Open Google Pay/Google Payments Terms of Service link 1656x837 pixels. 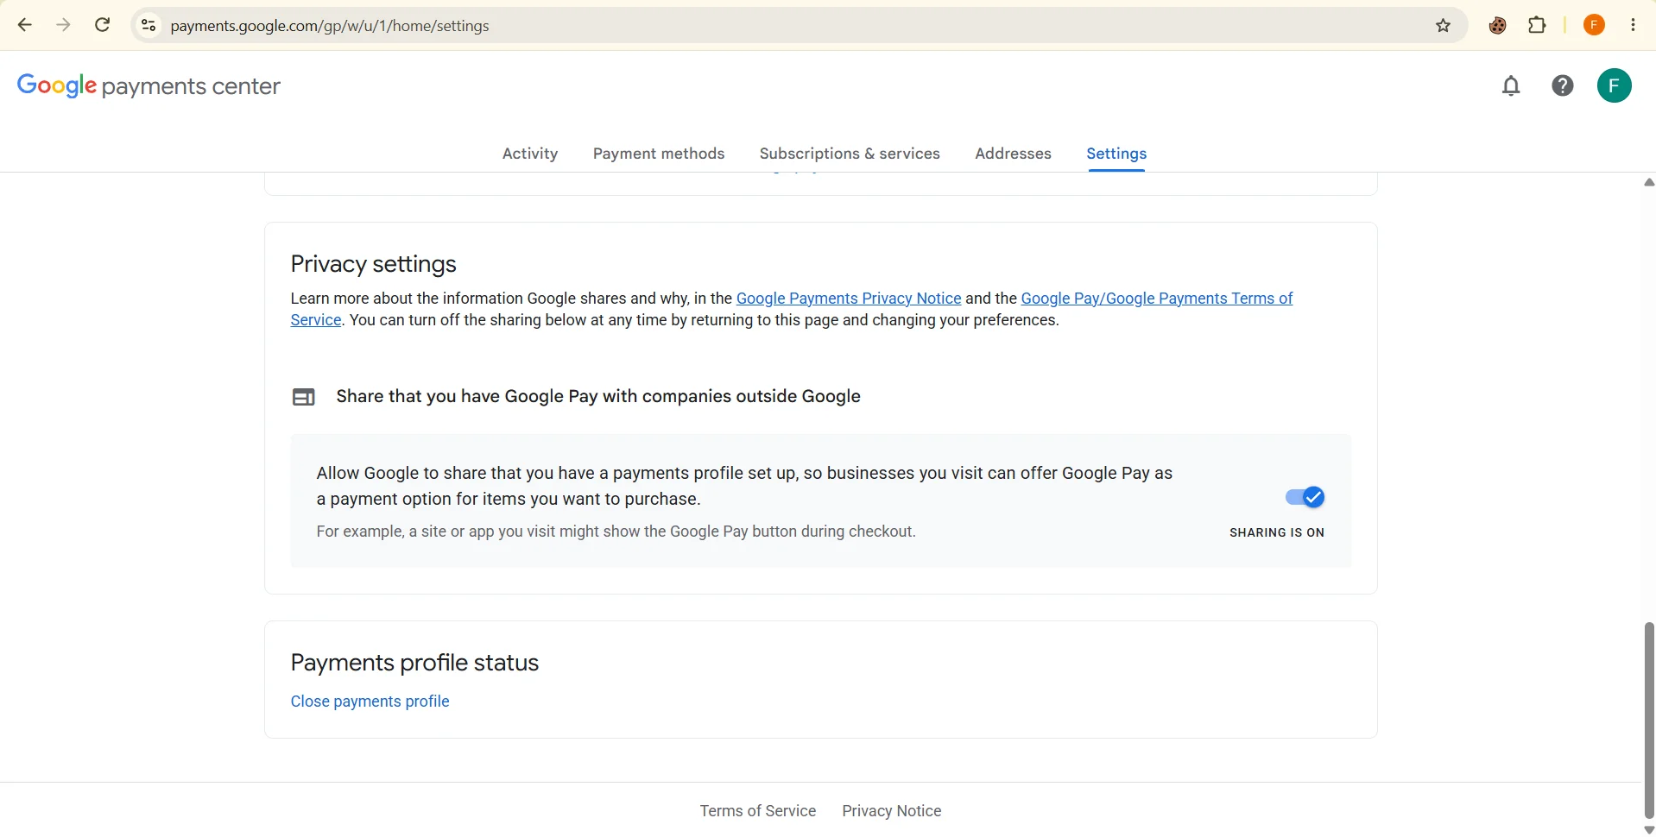click(x=1157, y=299)
